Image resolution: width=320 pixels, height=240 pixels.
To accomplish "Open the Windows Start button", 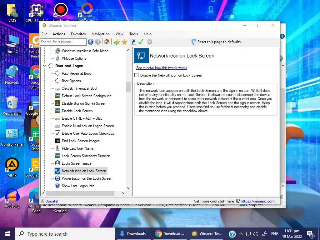I will tap(7, 234).
